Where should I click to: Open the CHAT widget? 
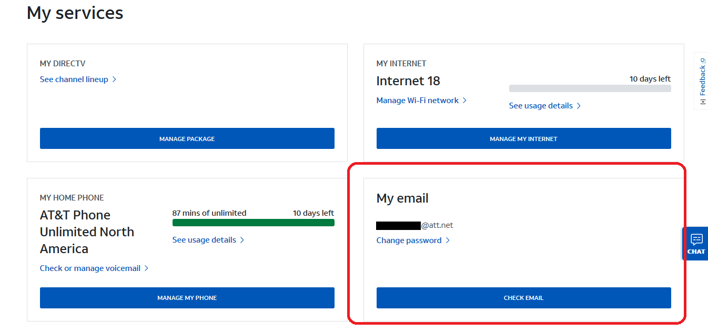point(695,244)
